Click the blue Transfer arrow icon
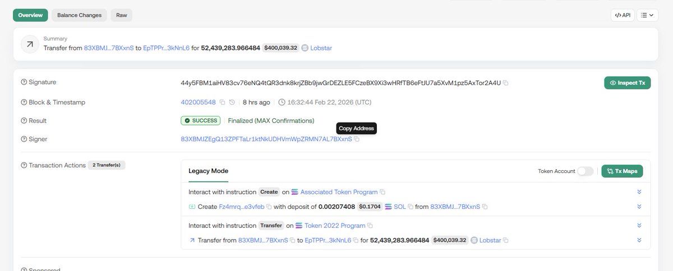Image resolution: width=673 pixels, height=271 pixels. tap(192, 240)
